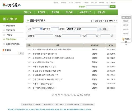Open the 국민신문고 home logo
The height and width of the screenshot is (111, 132).
11,5
